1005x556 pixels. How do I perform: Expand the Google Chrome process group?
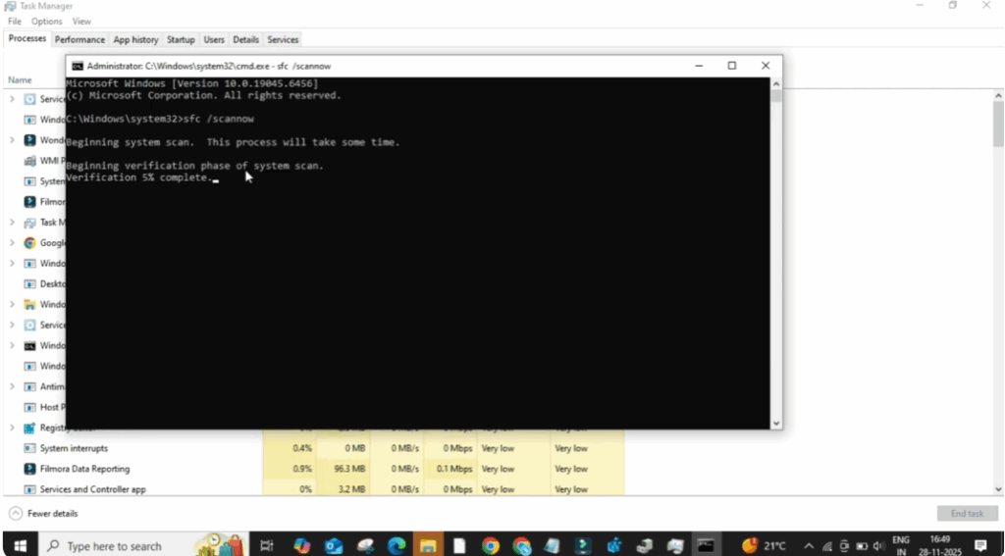(12, 243)
